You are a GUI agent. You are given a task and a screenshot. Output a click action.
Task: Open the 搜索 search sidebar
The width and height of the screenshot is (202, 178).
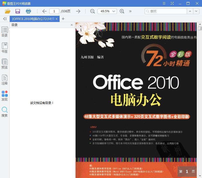pyautogui.click(x=5, y=112)
